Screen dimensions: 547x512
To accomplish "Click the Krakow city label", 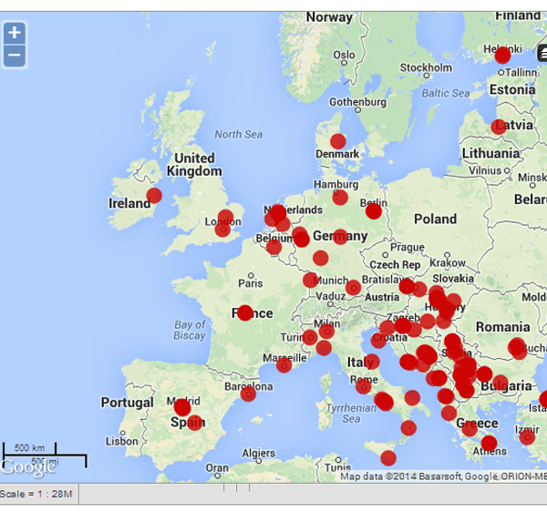I will (448, 262).
